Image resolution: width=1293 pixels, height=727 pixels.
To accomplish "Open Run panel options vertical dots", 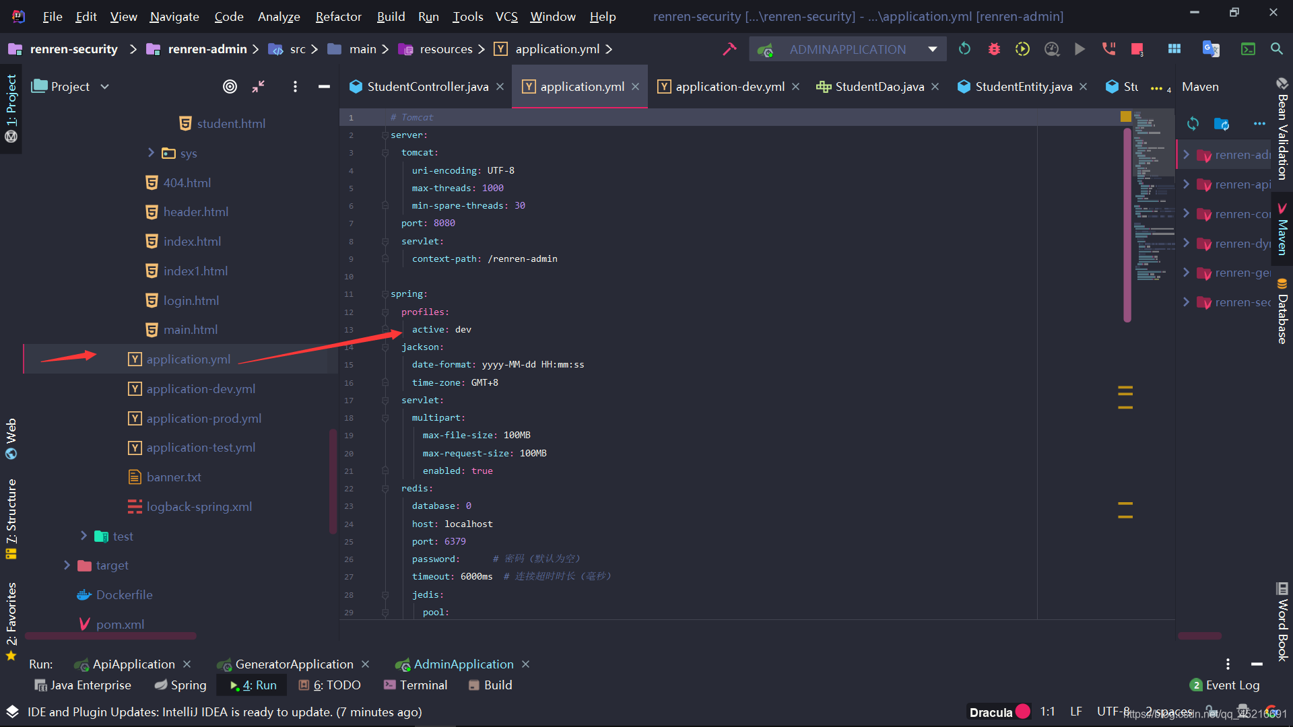I will pos(1228,664).
